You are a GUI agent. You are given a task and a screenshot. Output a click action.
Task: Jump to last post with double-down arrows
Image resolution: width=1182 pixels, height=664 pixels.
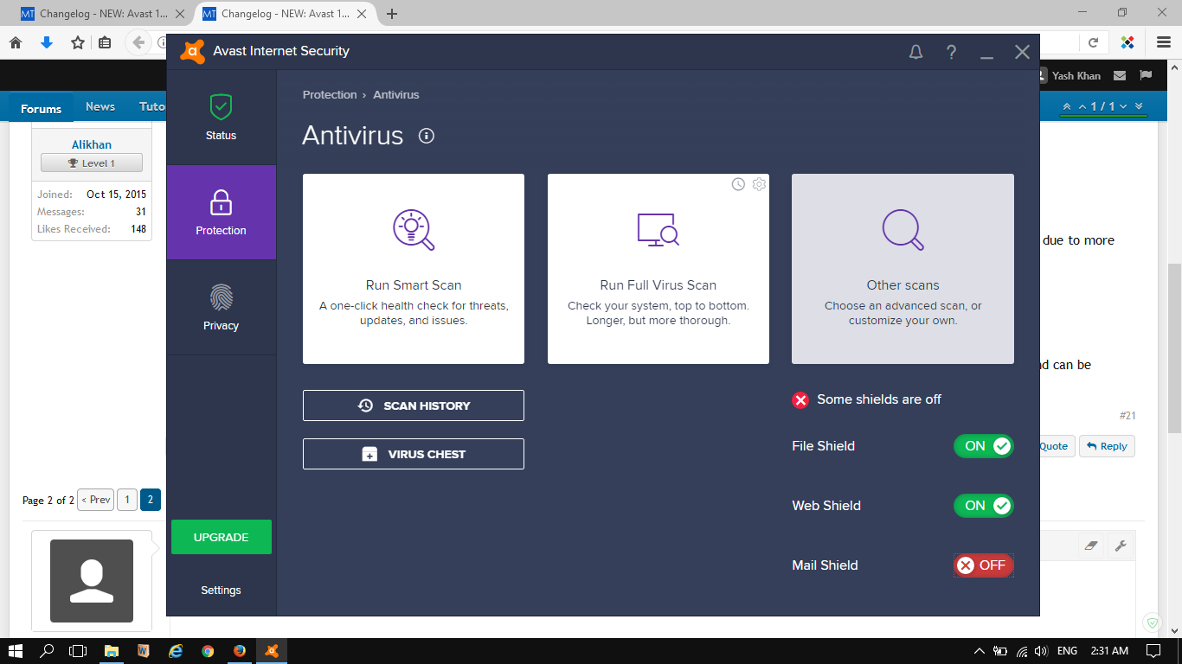pyautogui.click(x=1139, y=106)
